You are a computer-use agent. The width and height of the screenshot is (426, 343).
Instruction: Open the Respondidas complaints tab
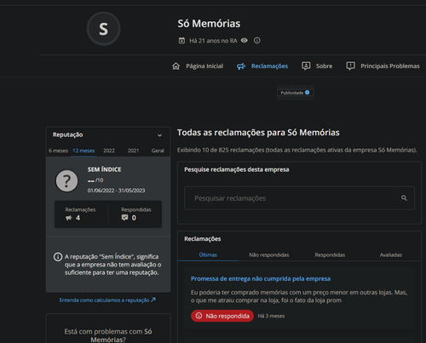pyautogui.click(x=330, y=254)
